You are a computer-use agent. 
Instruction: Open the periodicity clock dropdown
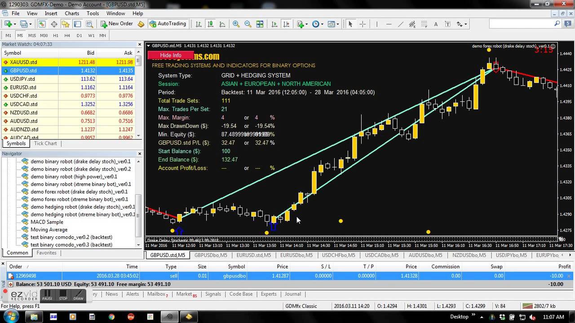point(318,24)
